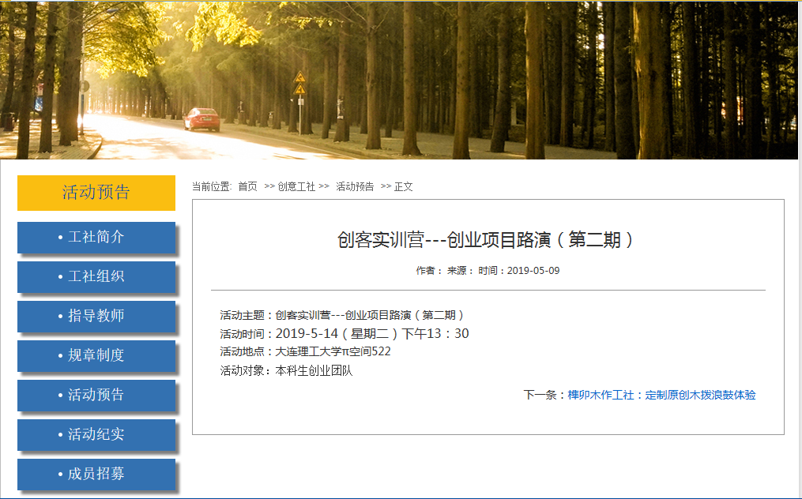Click the red car in the banner

201,119
